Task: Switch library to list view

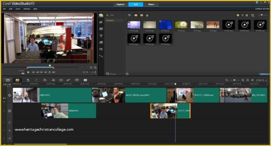Action: pos(242,15)
